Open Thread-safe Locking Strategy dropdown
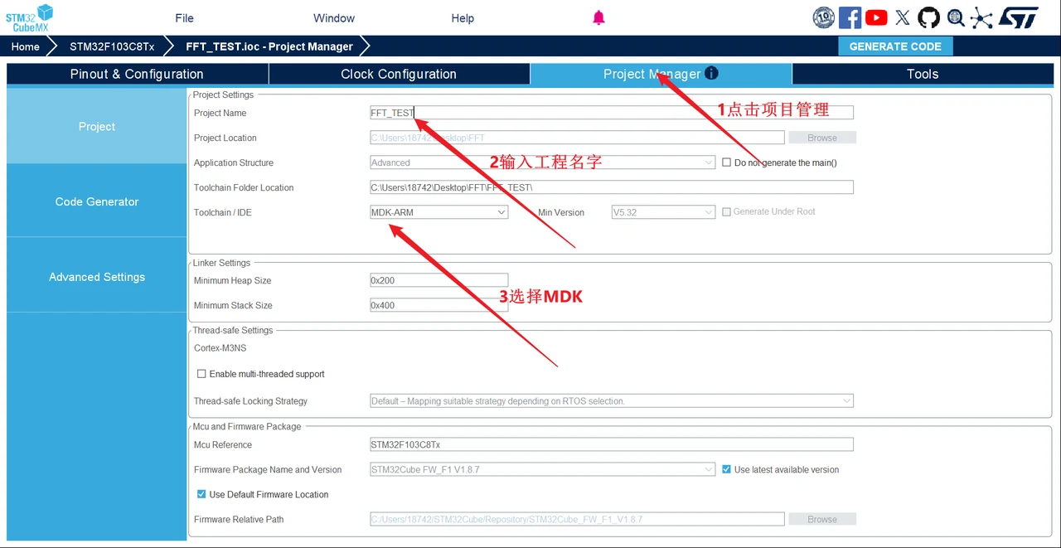1061x548 pixels. (612, 401)
